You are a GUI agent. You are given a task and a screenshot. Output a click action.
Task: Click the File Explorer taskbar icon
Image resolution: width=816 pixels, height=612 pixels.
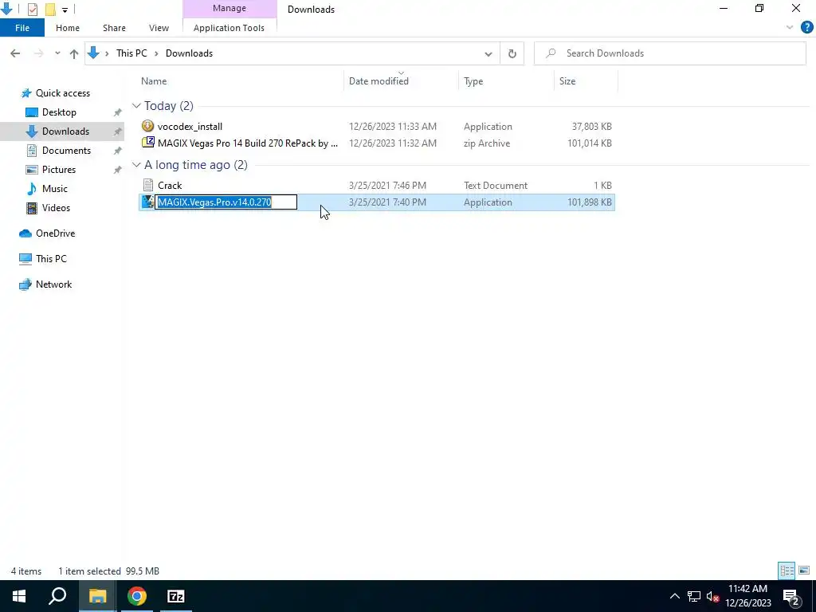[x=97, y=596]
